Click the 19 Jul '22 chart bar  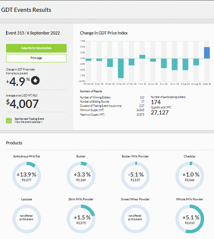(175, 64)
